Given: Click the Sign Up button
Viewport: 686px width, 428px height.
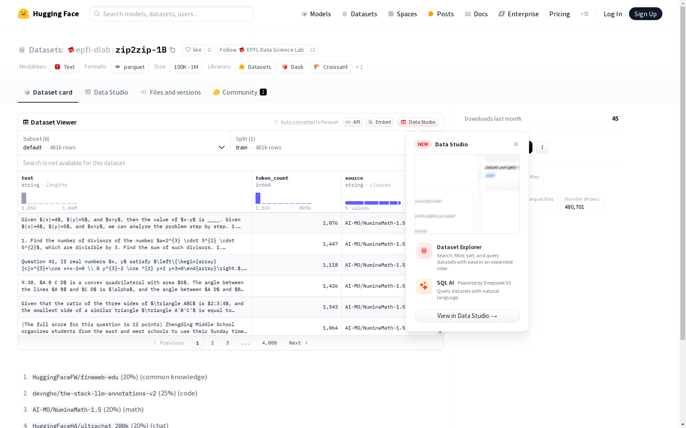Looking at the screenshot, I should [x=646, y=14].
